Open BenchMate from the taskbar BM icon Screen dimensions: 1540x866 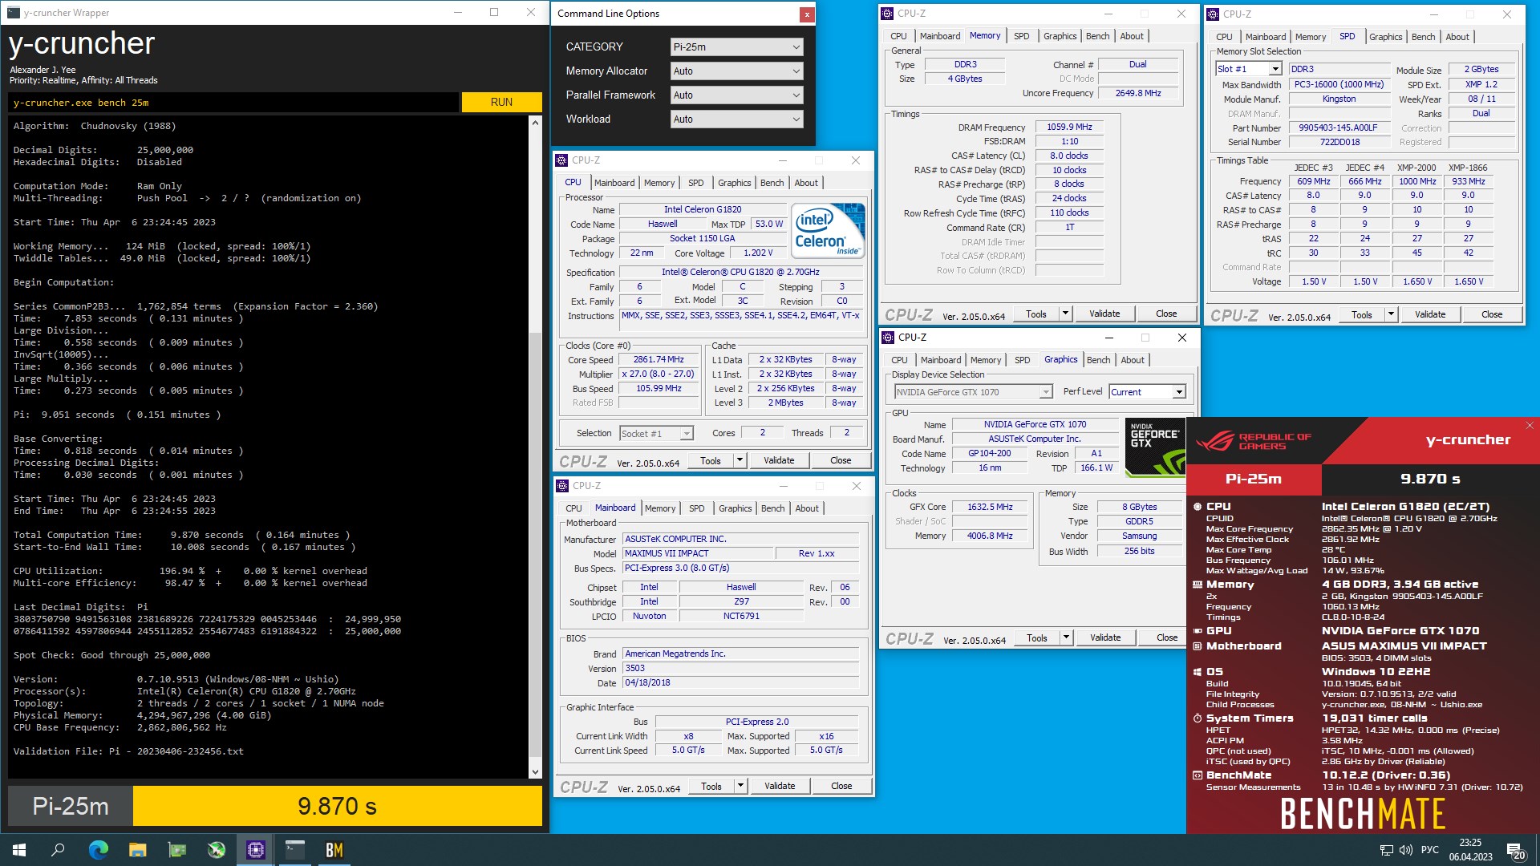tap(334, 850)
